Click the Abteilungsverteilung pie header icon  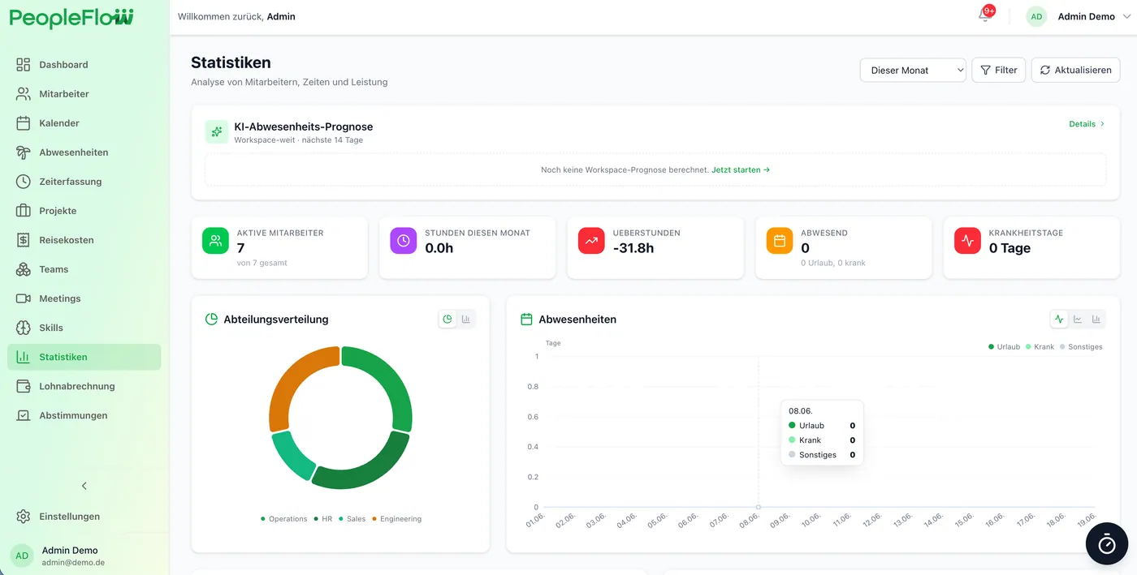coord(211,320)
